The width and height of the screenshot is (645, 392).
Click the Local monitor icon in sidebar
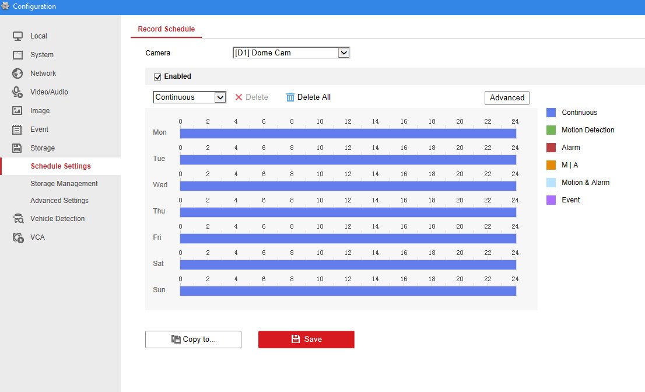click(17, 36)
